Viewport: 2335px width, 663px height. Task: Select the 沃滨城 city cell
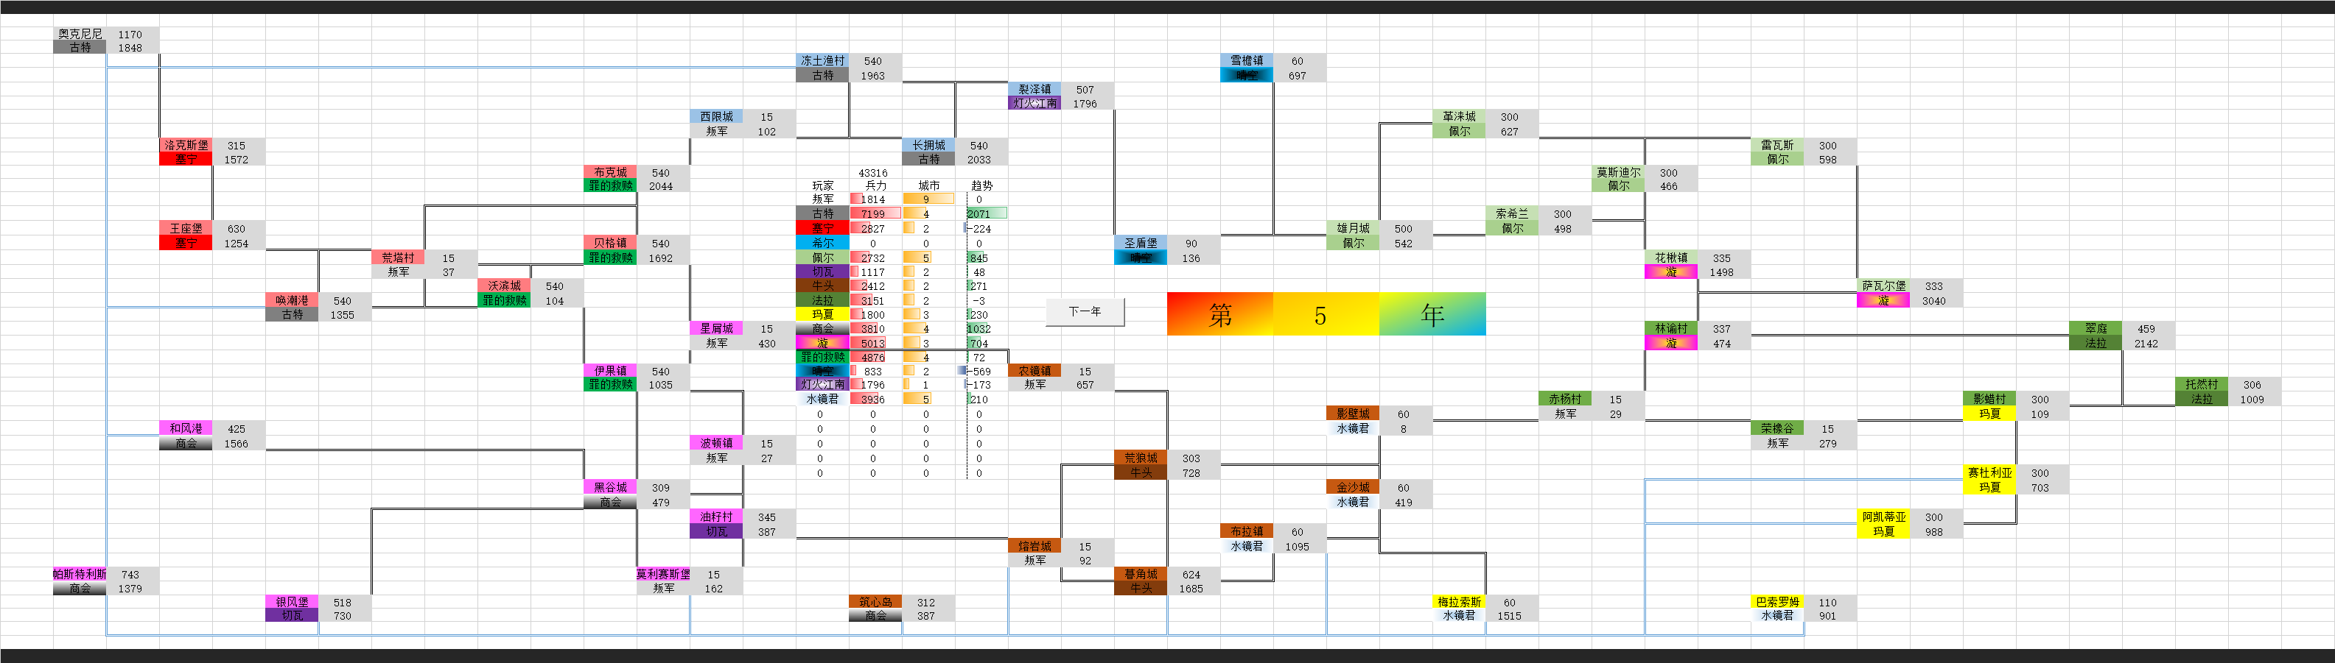pyautogui.click(x=504, y=286)
